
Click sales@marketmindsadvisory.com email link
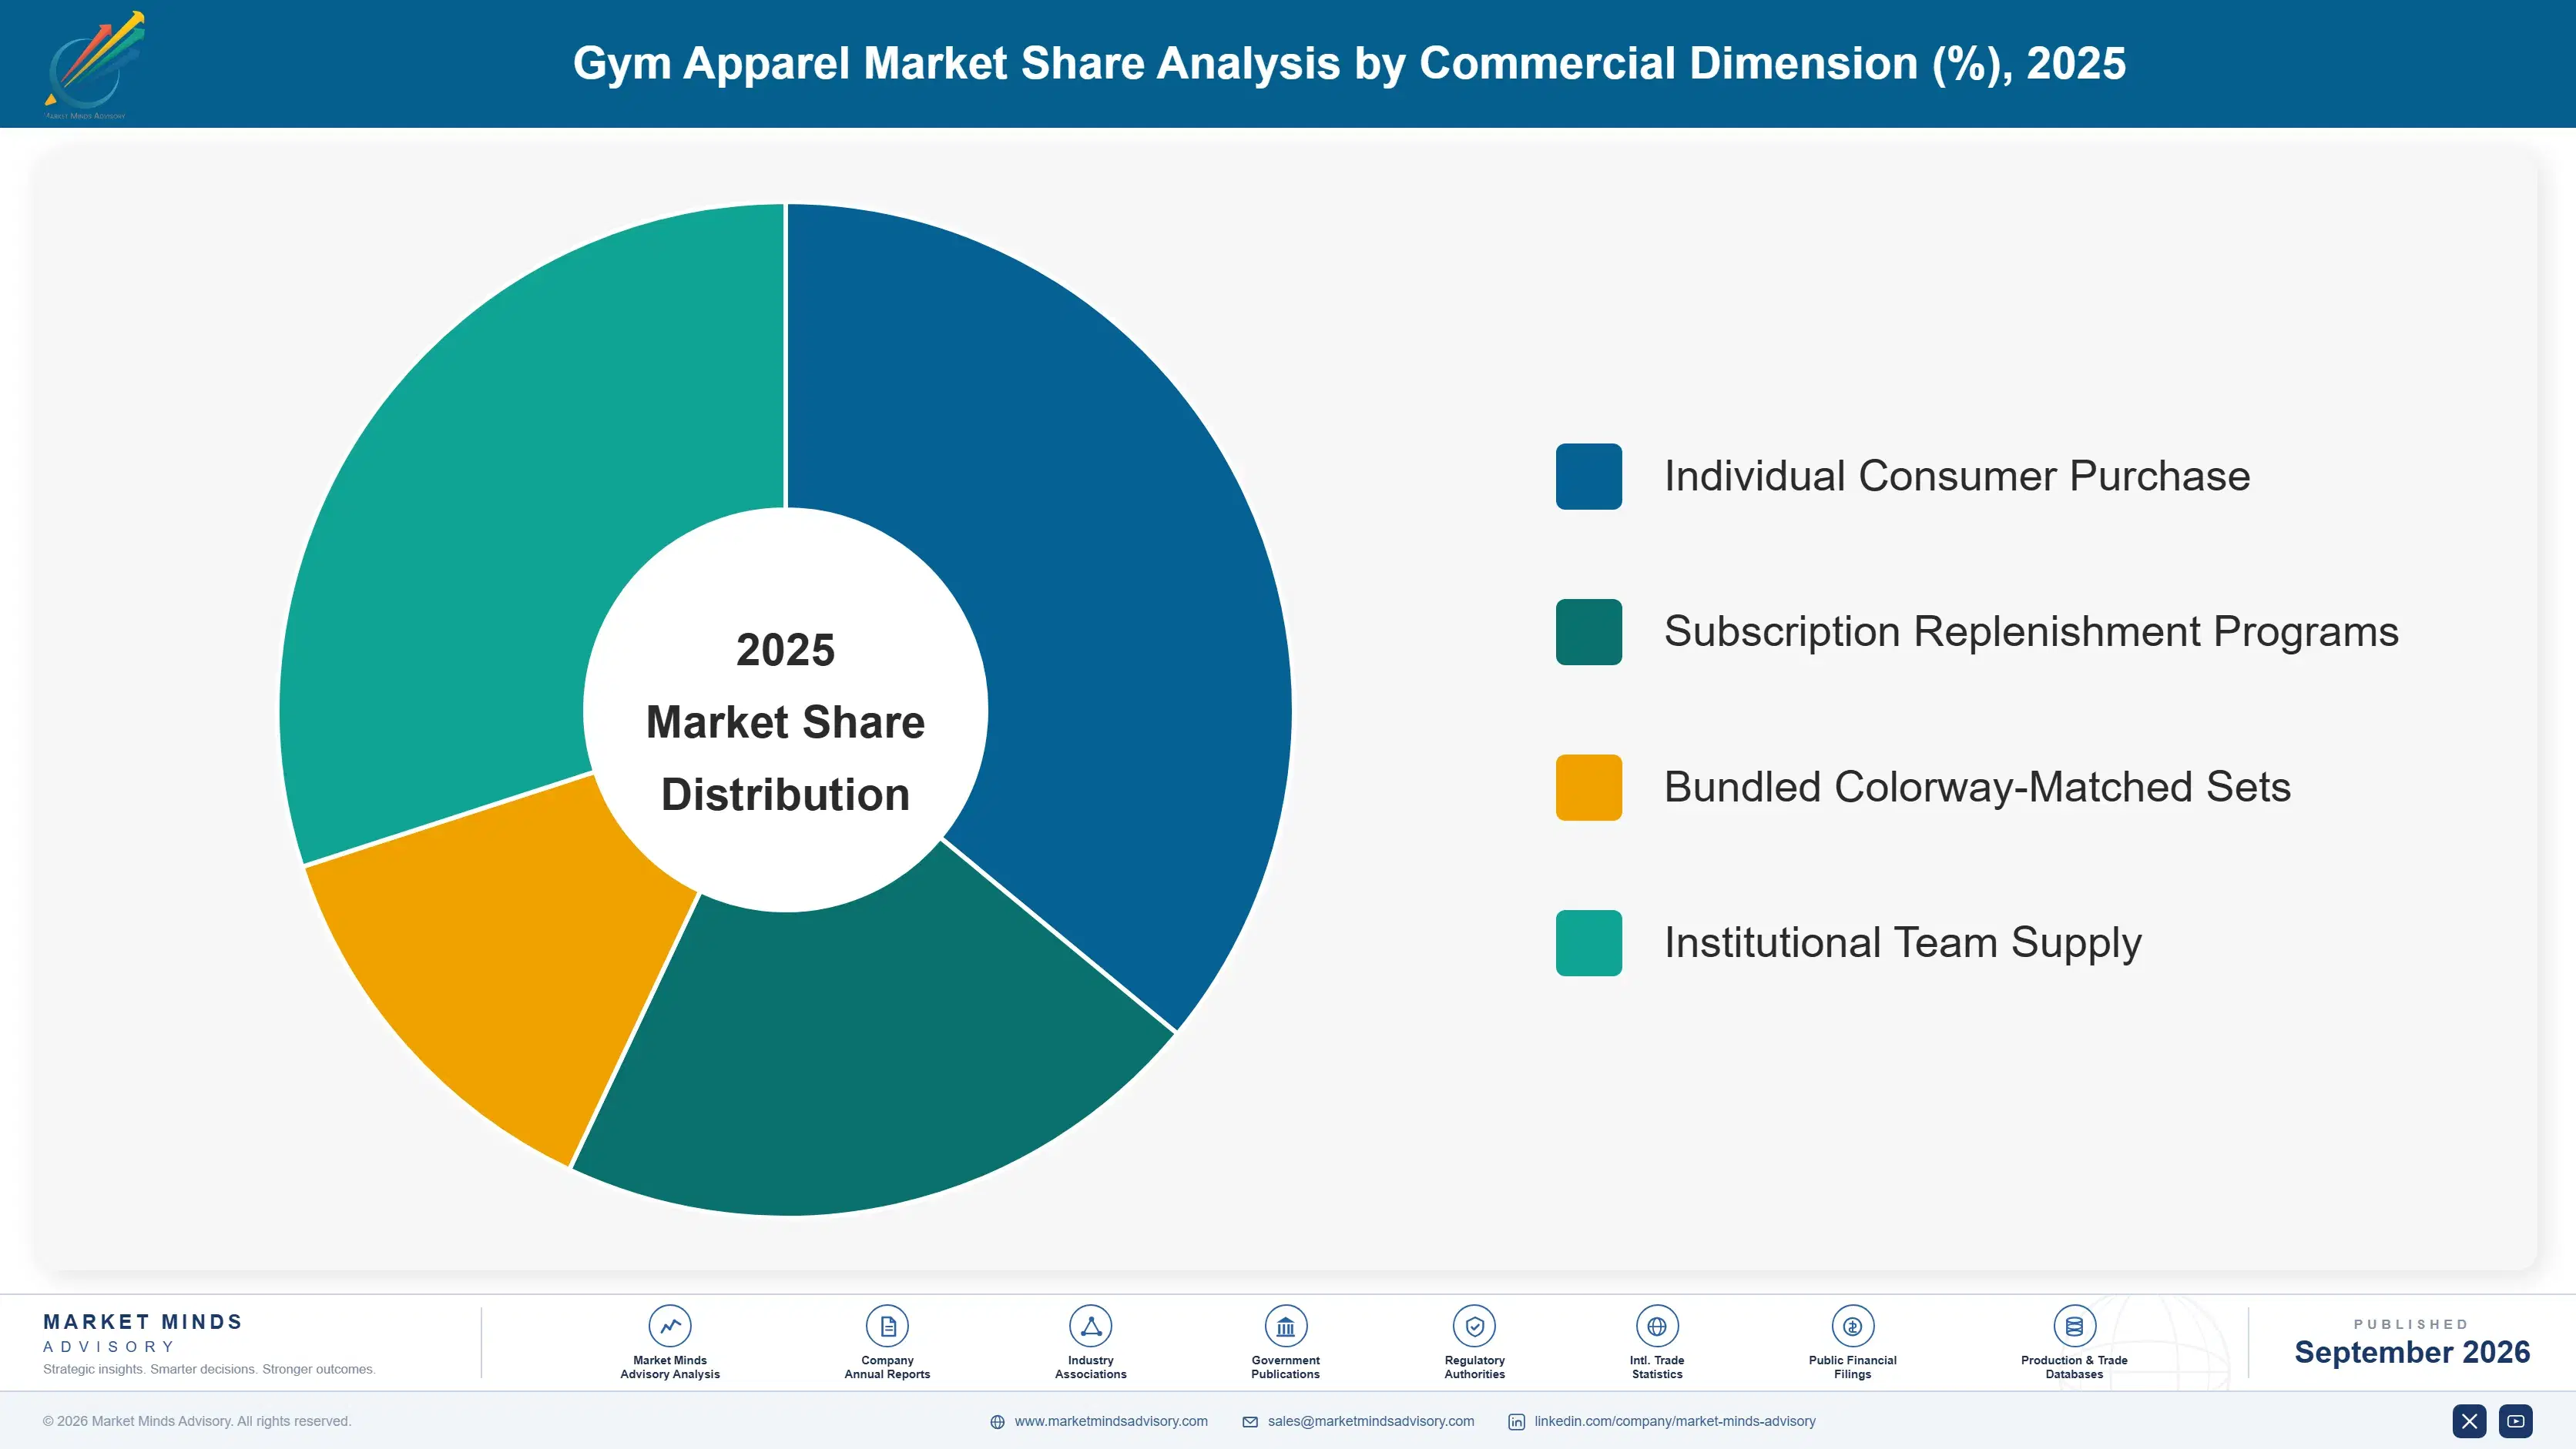[1371, 1421]
